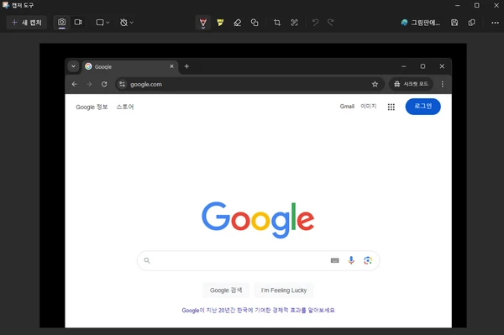
Task: Open the snip shape mode dropdown
Action: pyautogui.click(x=102, y=23)
